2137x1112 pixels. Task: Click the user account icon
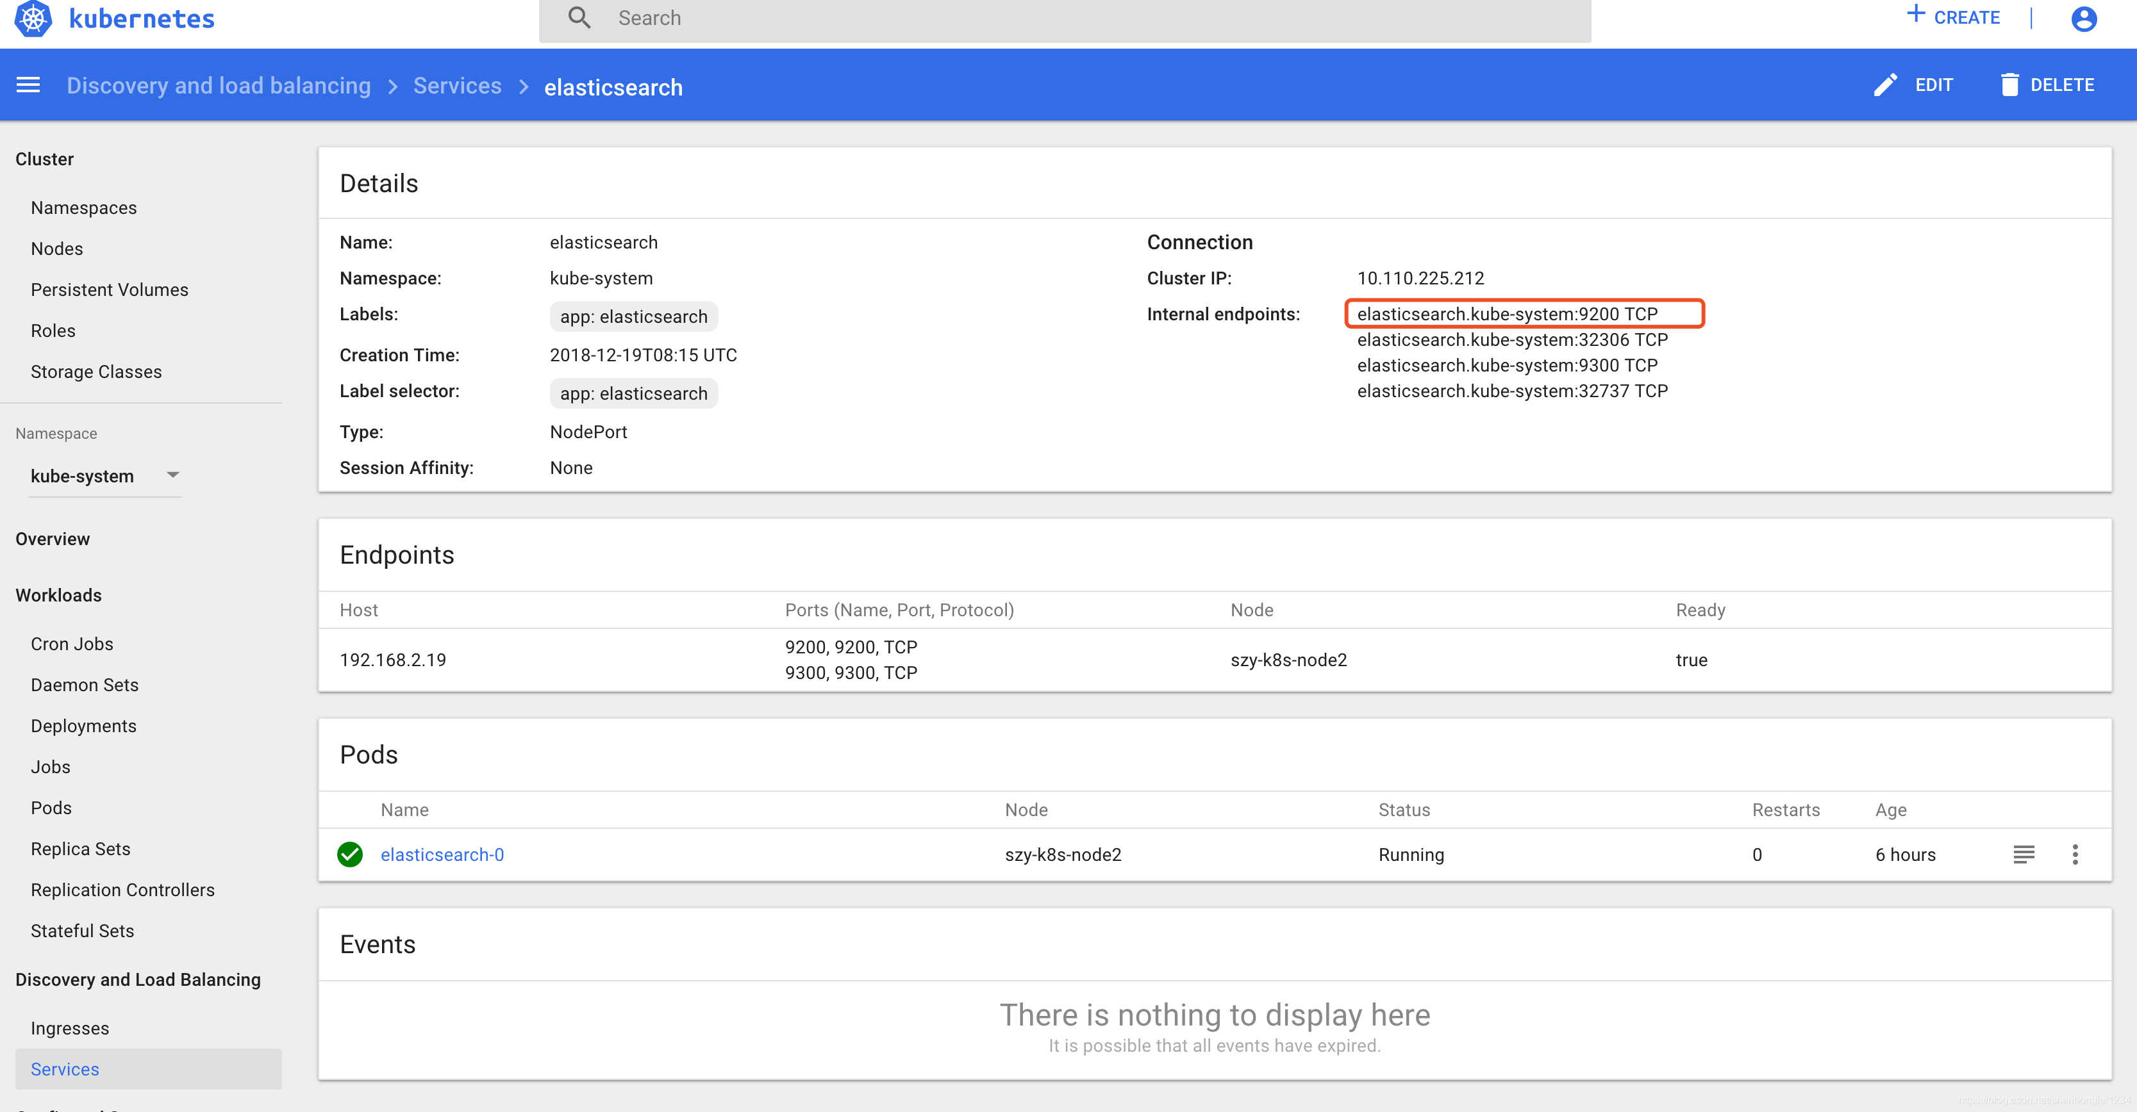[x=2083, y=18]
